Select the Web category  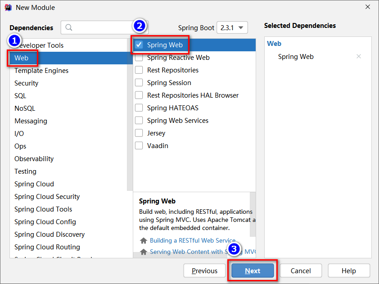[x=71, y=58]
